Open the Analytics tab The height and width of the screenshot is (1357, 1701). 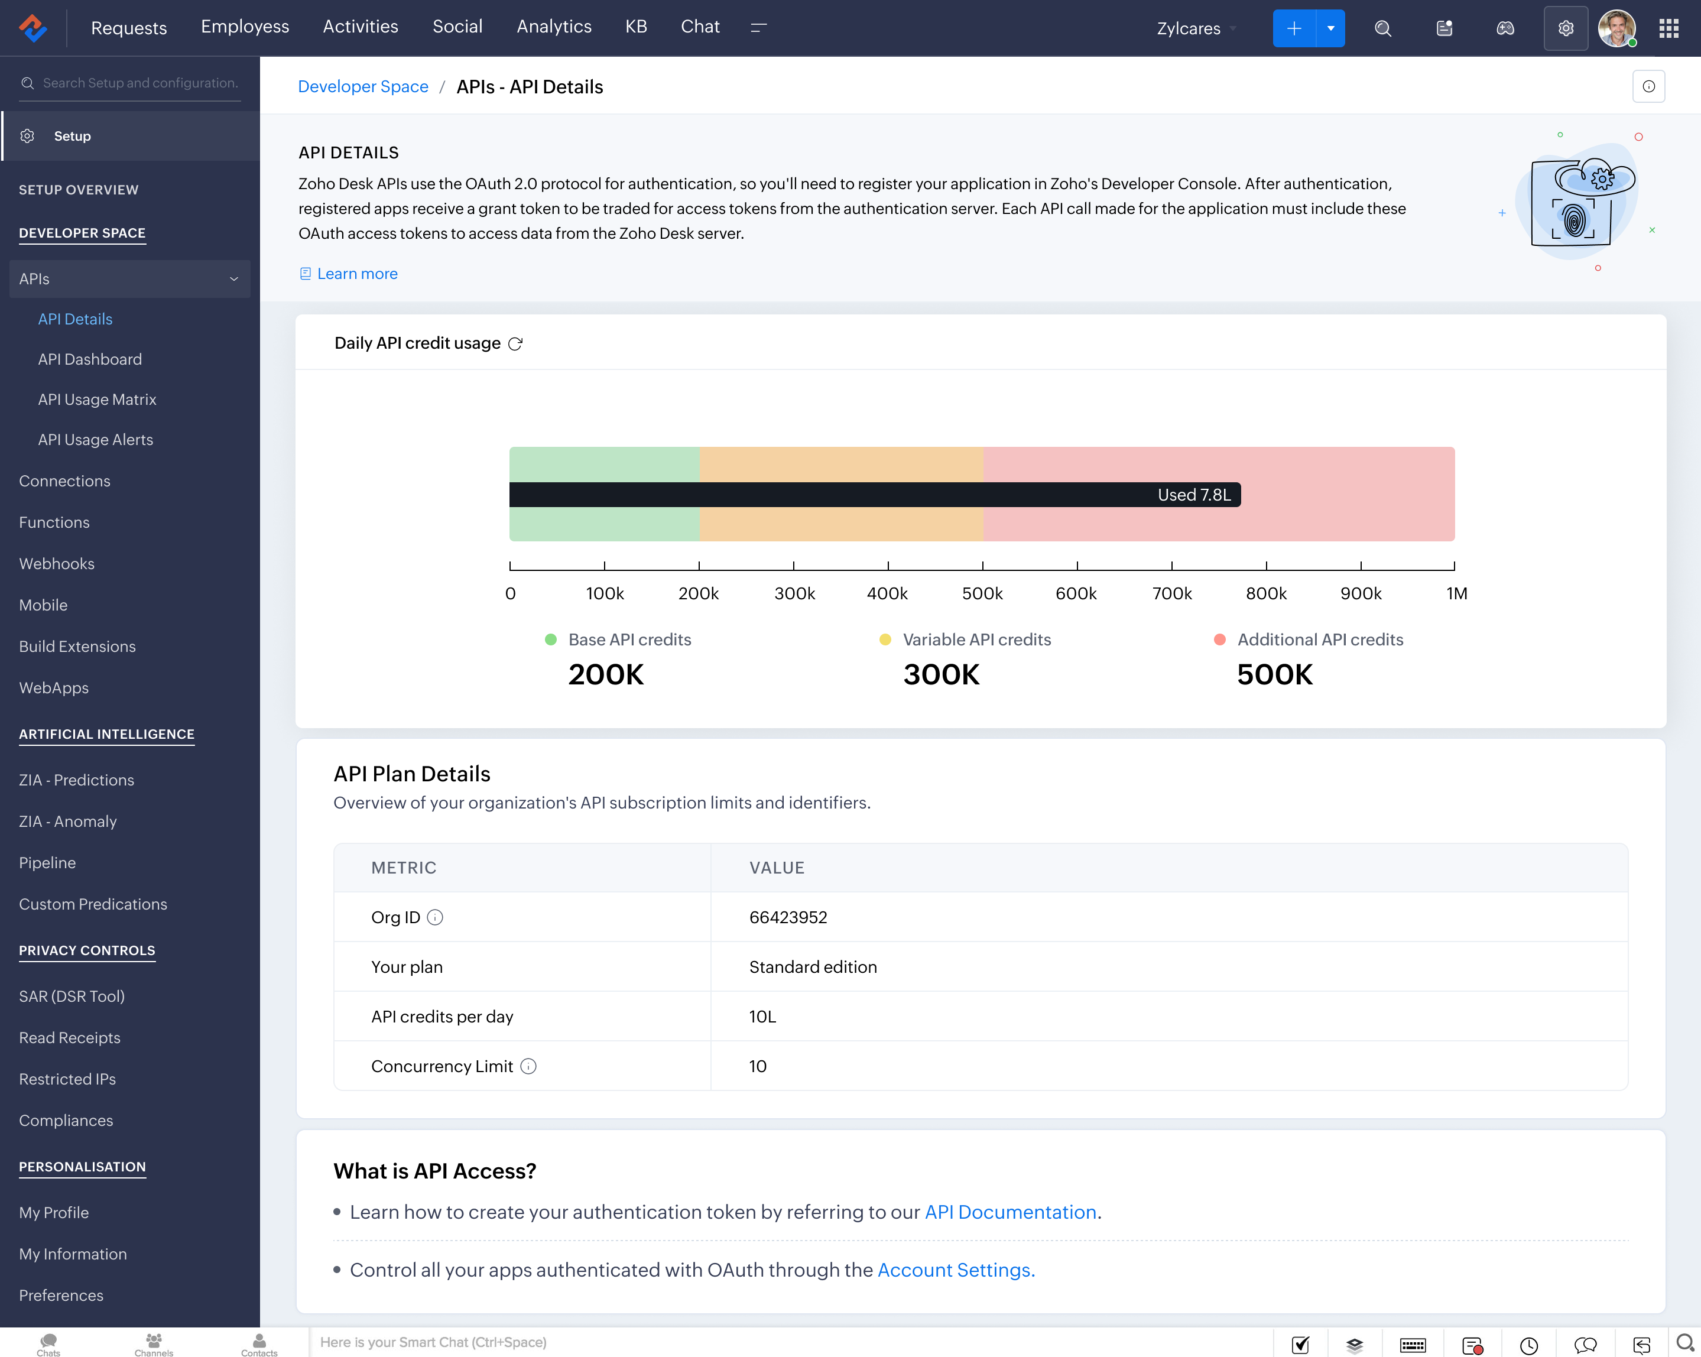click(x=554, y=27)
